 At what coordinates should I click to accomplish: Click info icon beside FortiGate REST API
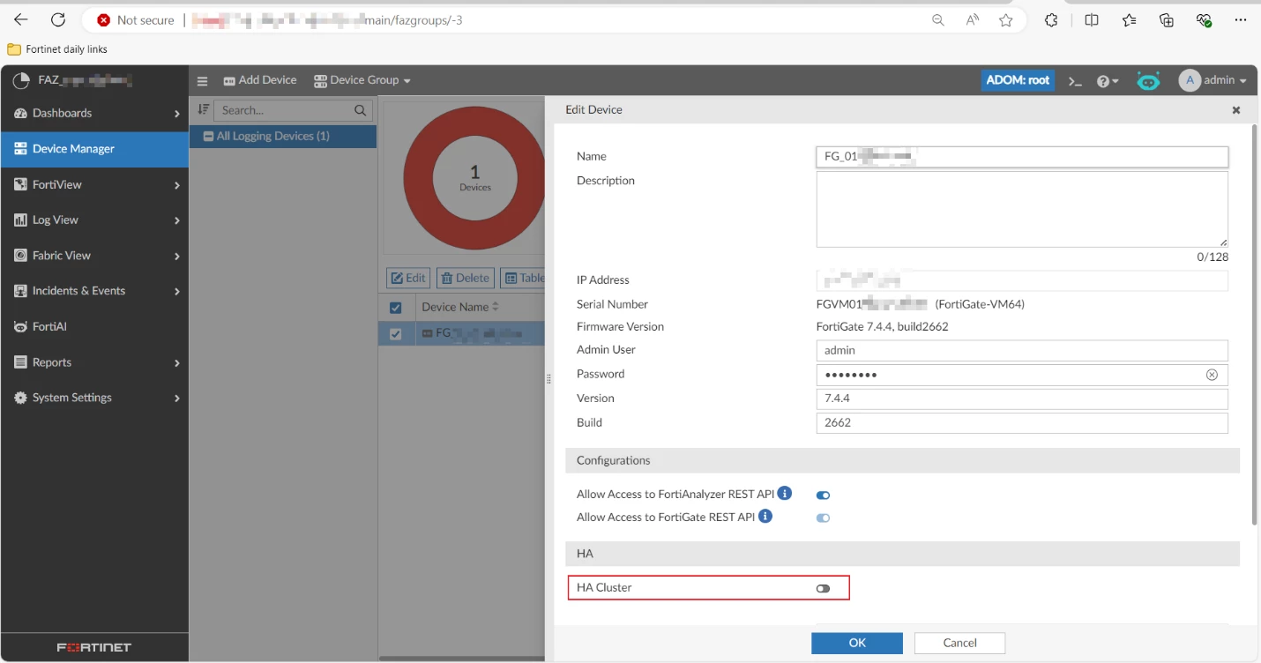[x=765, y=516]
